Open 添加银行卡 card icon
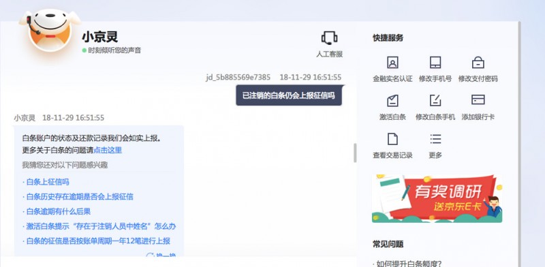The width and height of the screenshot is (545, 267). pyautogui.click(x=478, y=99)
